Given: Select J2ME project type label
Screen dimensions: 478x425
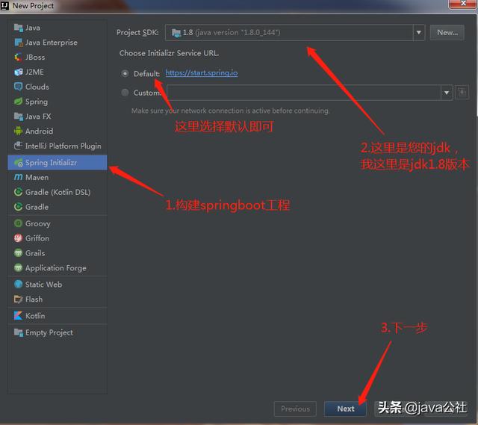Looking at the screenshot, I should pos(34,72).
